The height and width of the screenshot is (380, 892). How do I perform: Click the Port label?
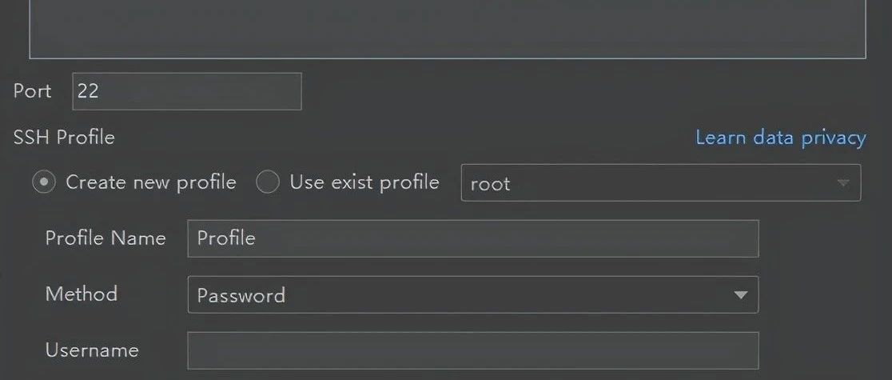click(33, 91)
